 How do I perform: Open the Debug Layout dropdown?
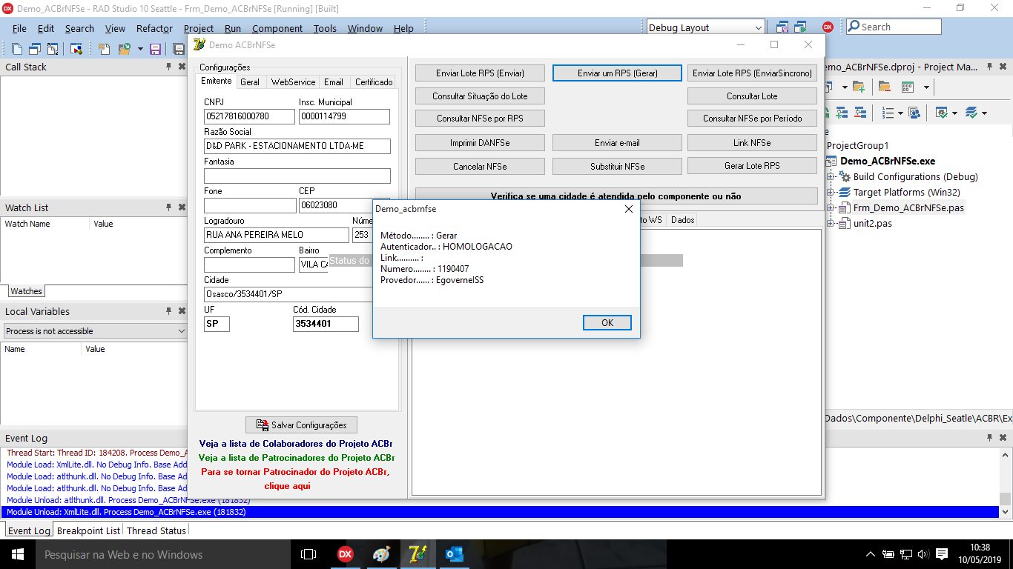point(759,28)
